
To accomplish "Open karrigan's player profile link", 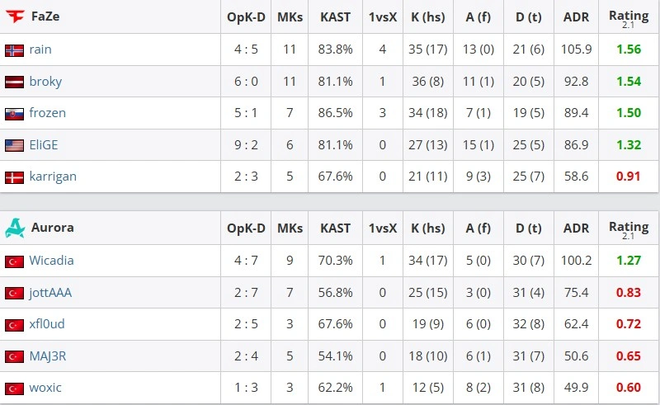I will pyautogui.click(x=53, y=176).
